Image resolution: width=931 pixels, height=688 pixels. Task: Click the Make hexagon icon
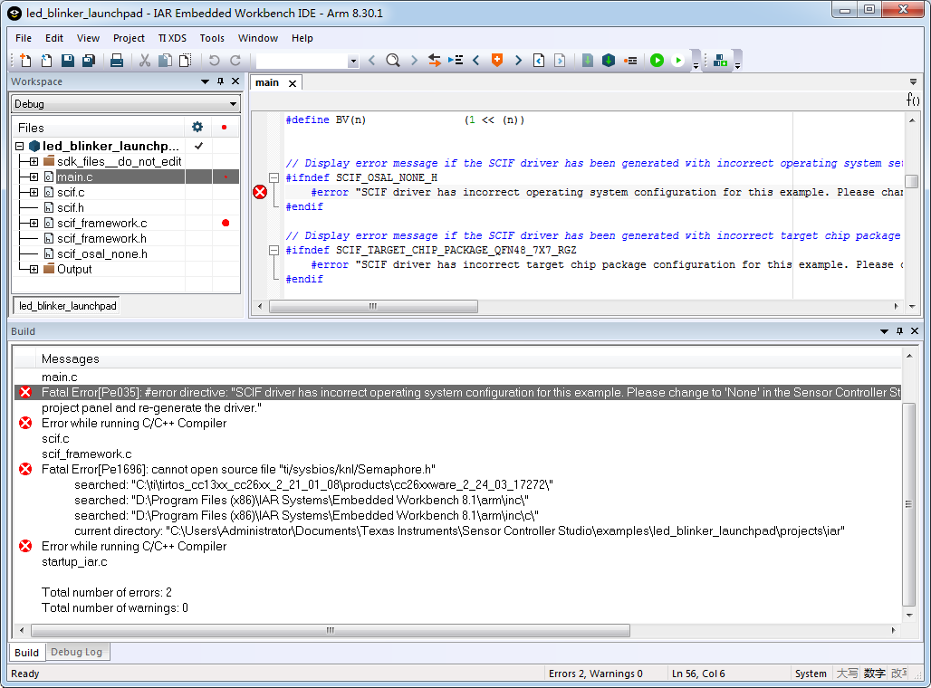tap(609, 60)
